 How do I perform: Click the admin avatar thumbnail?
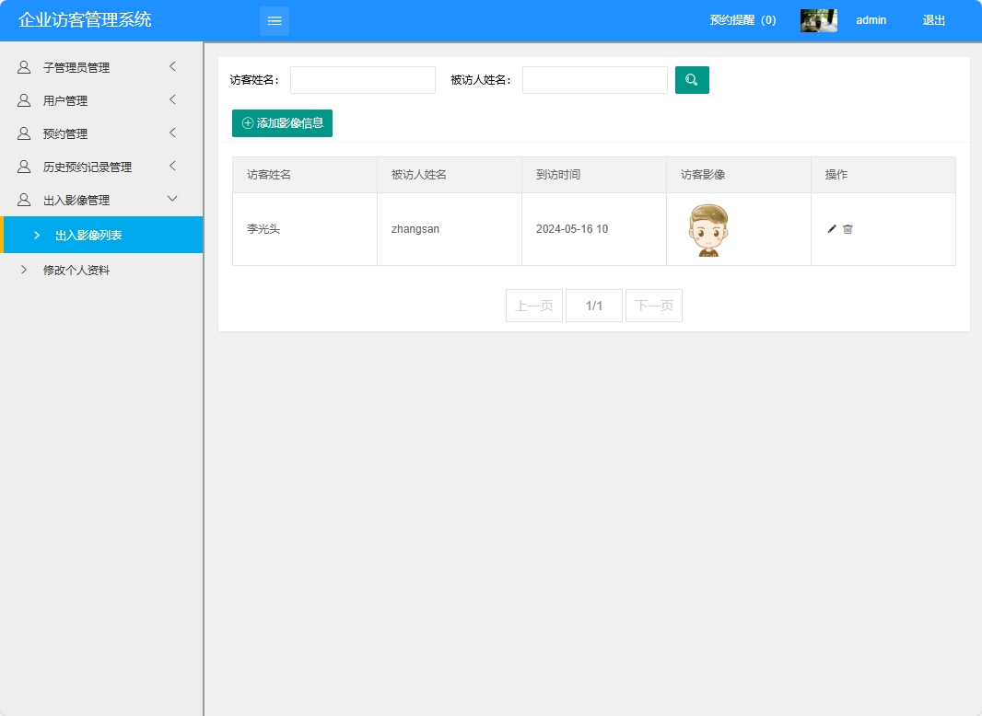[818, 19]
